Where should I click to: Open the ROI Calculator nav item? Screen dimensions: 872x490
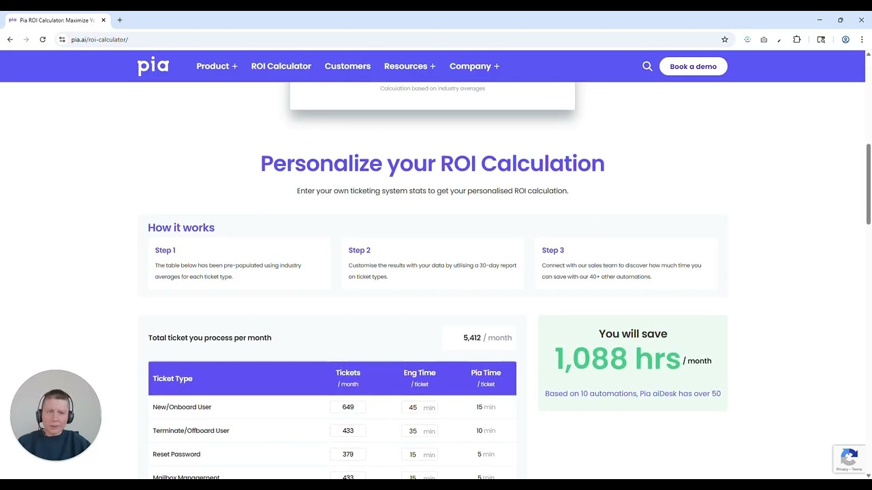click(x=281, y=66)
